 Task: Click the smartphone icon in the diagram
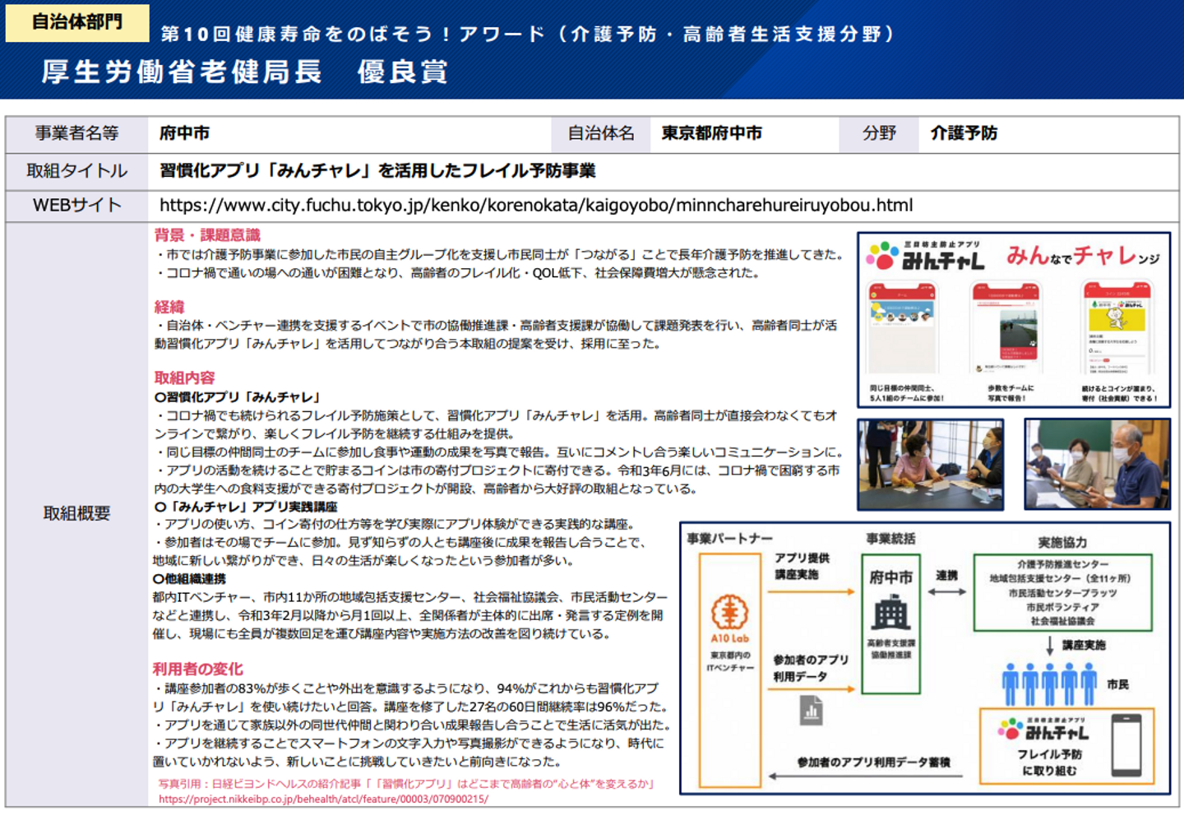1126,745
